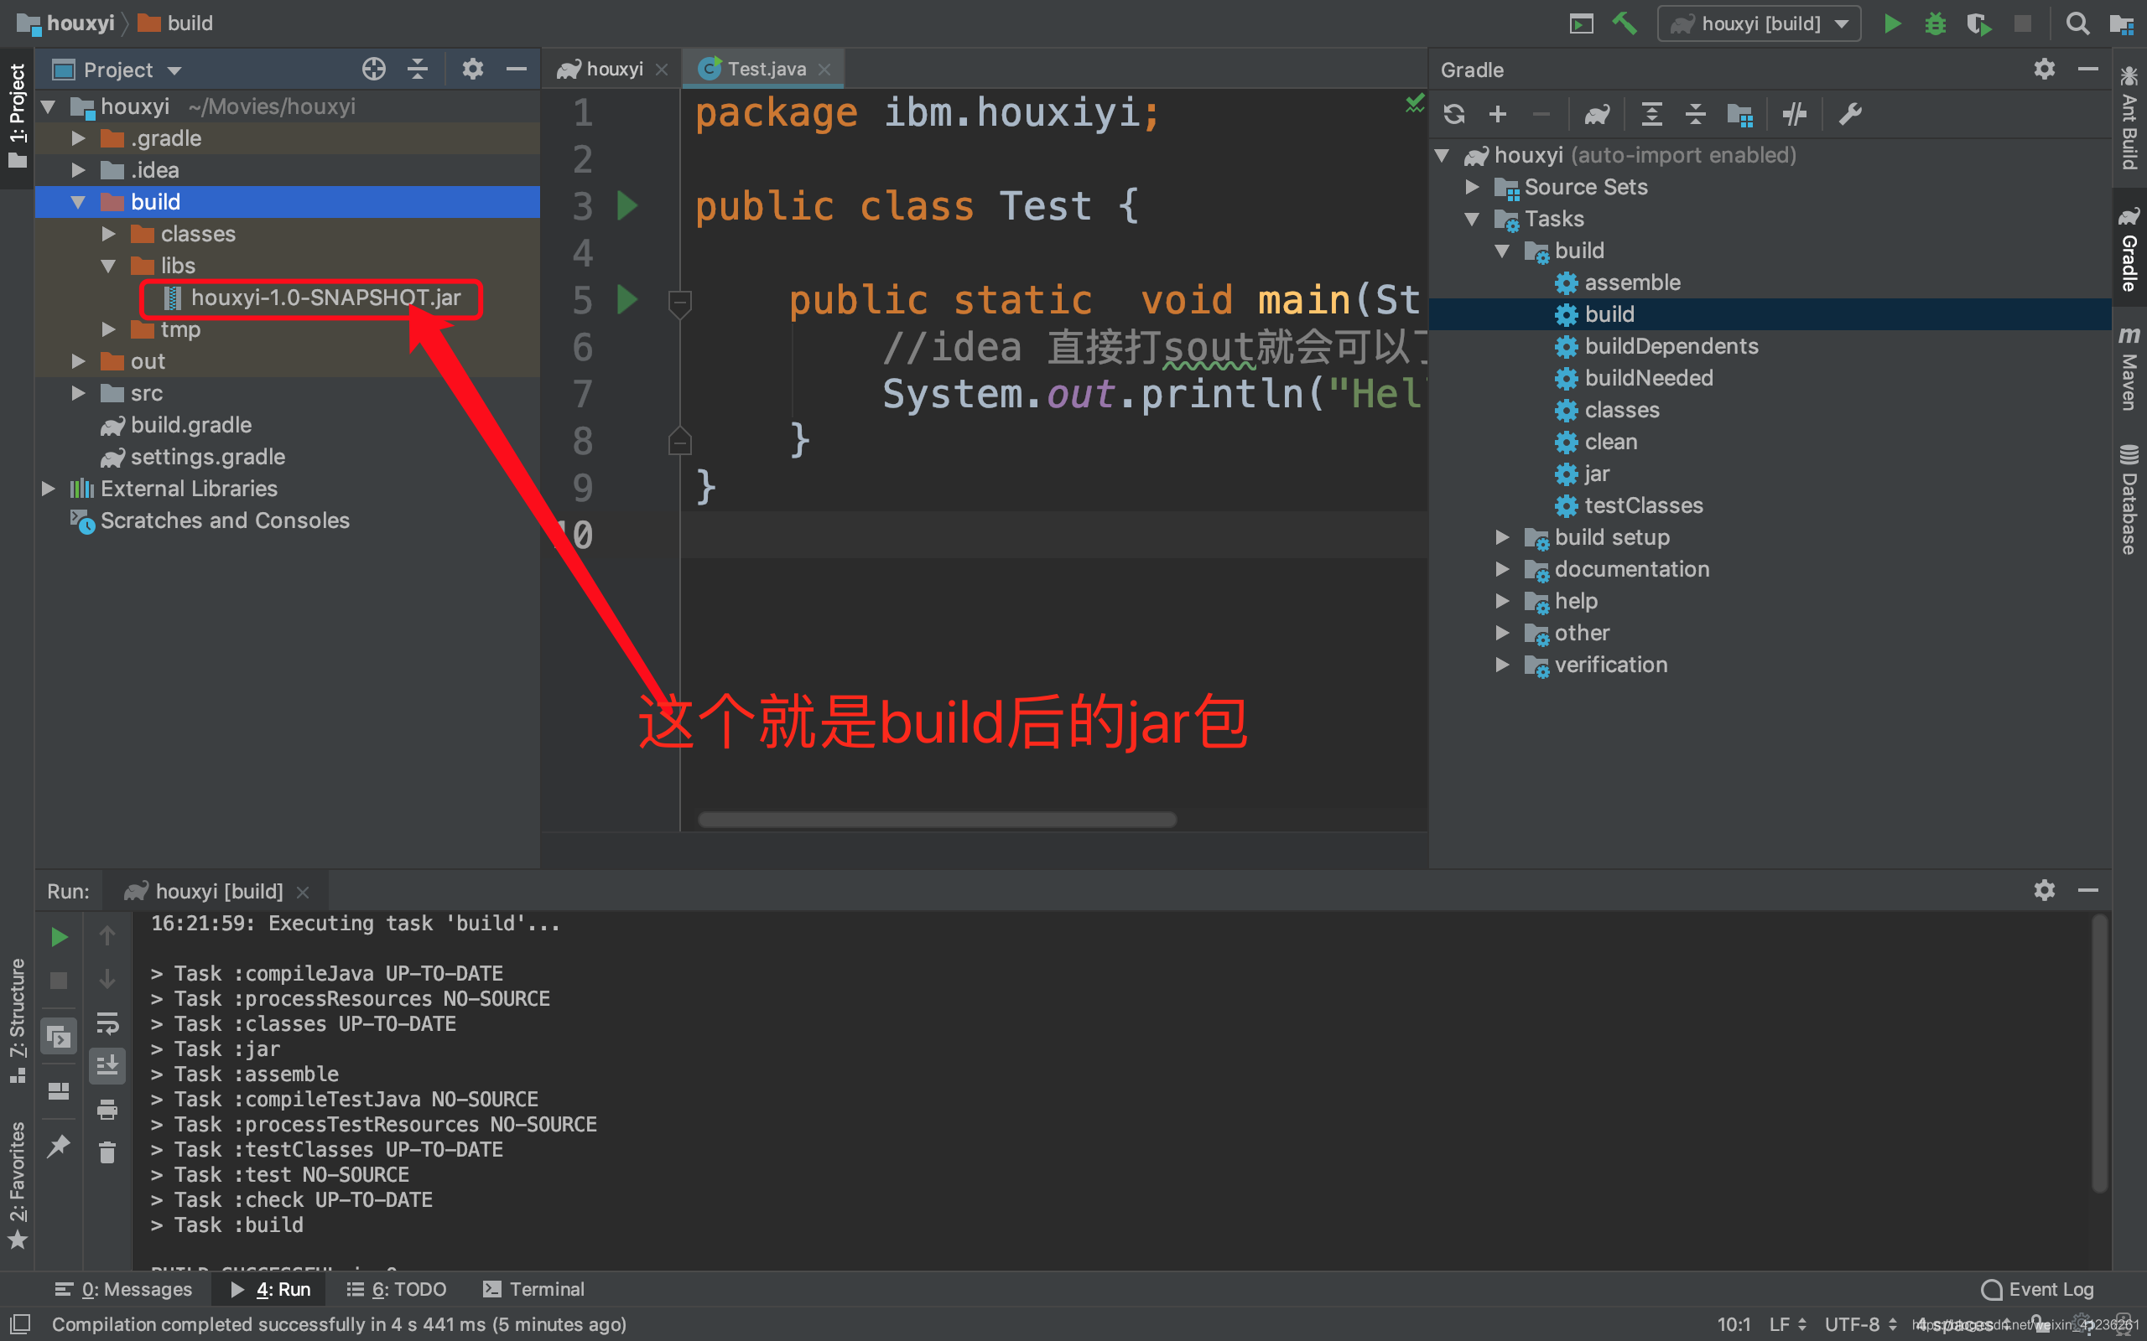Click the Build Project hammer icon

point(1624,23)
